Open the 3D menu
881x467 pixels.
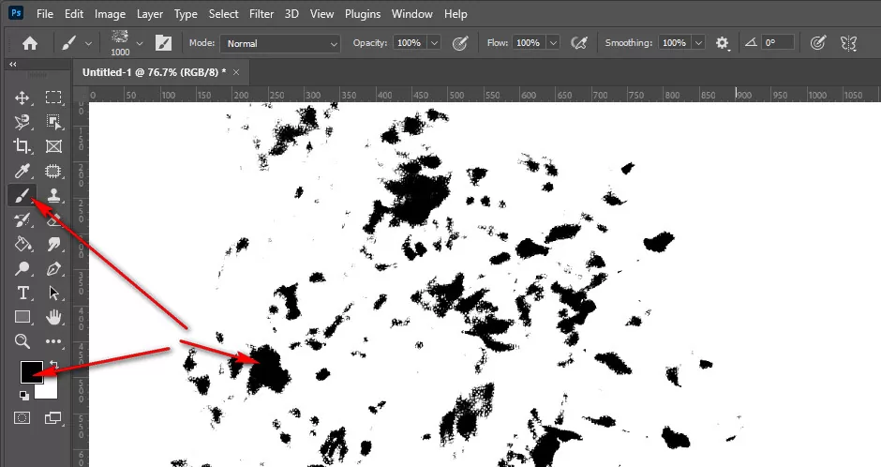[x=291, y=14]
